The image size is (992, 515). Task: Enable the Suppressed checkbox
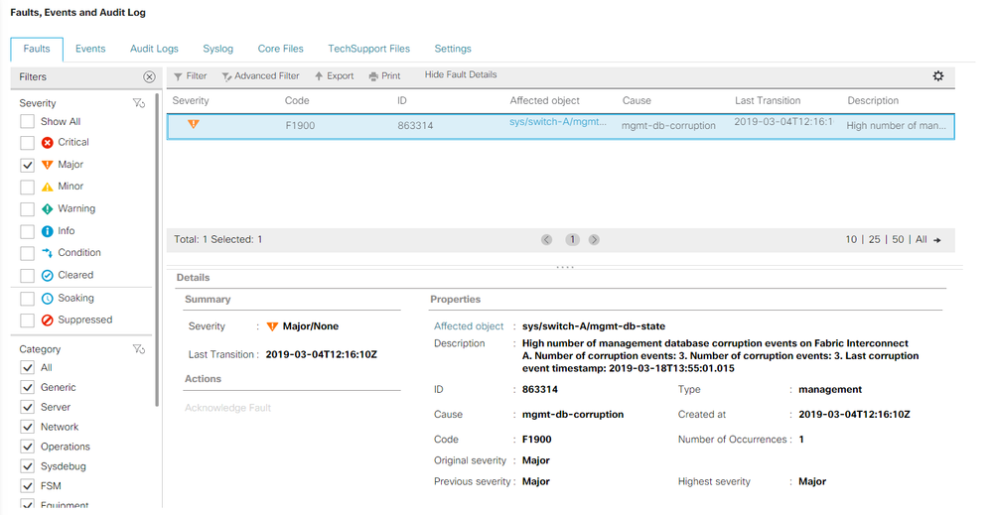point(27,321)
